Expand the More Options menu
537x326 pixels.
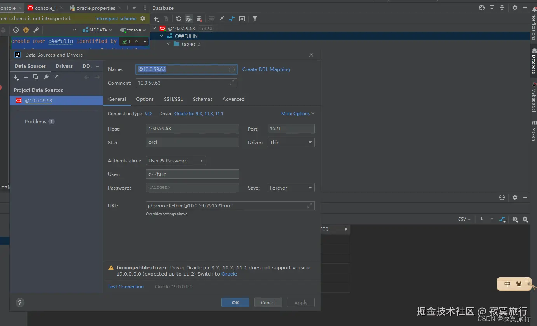[x=298, y=114]
